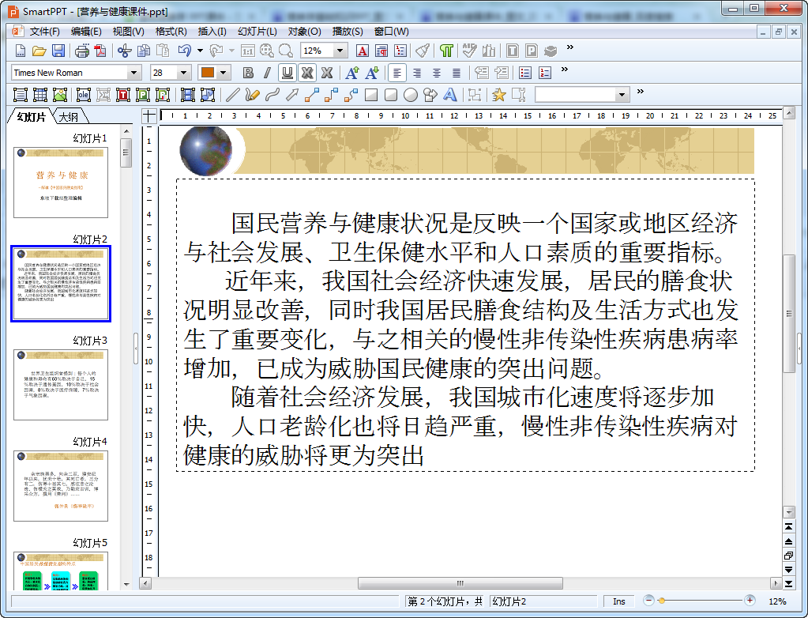Expand more buttons on the standard toolbar
Viewport: 808px width, 618px height.
(570, 47)
